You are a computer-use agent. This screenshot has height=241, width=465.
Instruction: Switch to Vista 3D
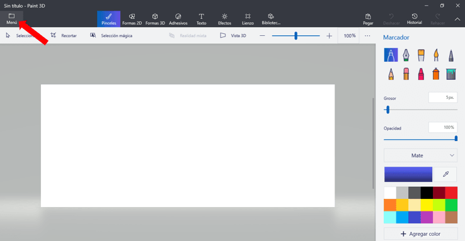coord(233,35)
